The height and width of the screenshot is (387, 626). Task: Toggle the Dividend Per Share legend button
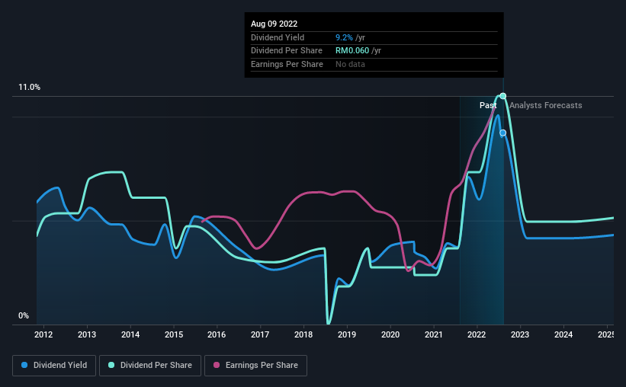[x=150, y=366]
